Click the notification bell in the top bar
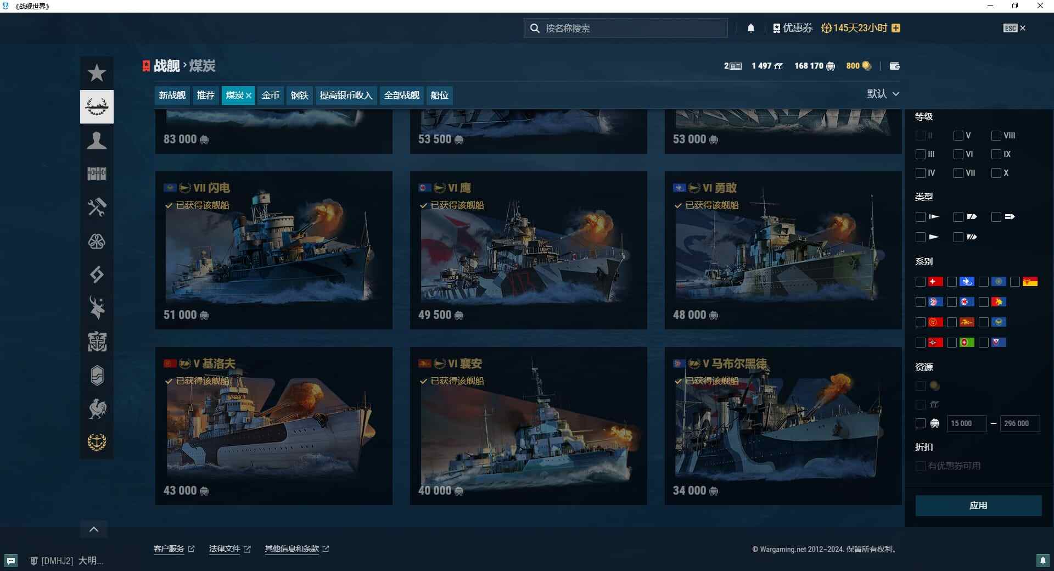 click(x=751, y=27)
